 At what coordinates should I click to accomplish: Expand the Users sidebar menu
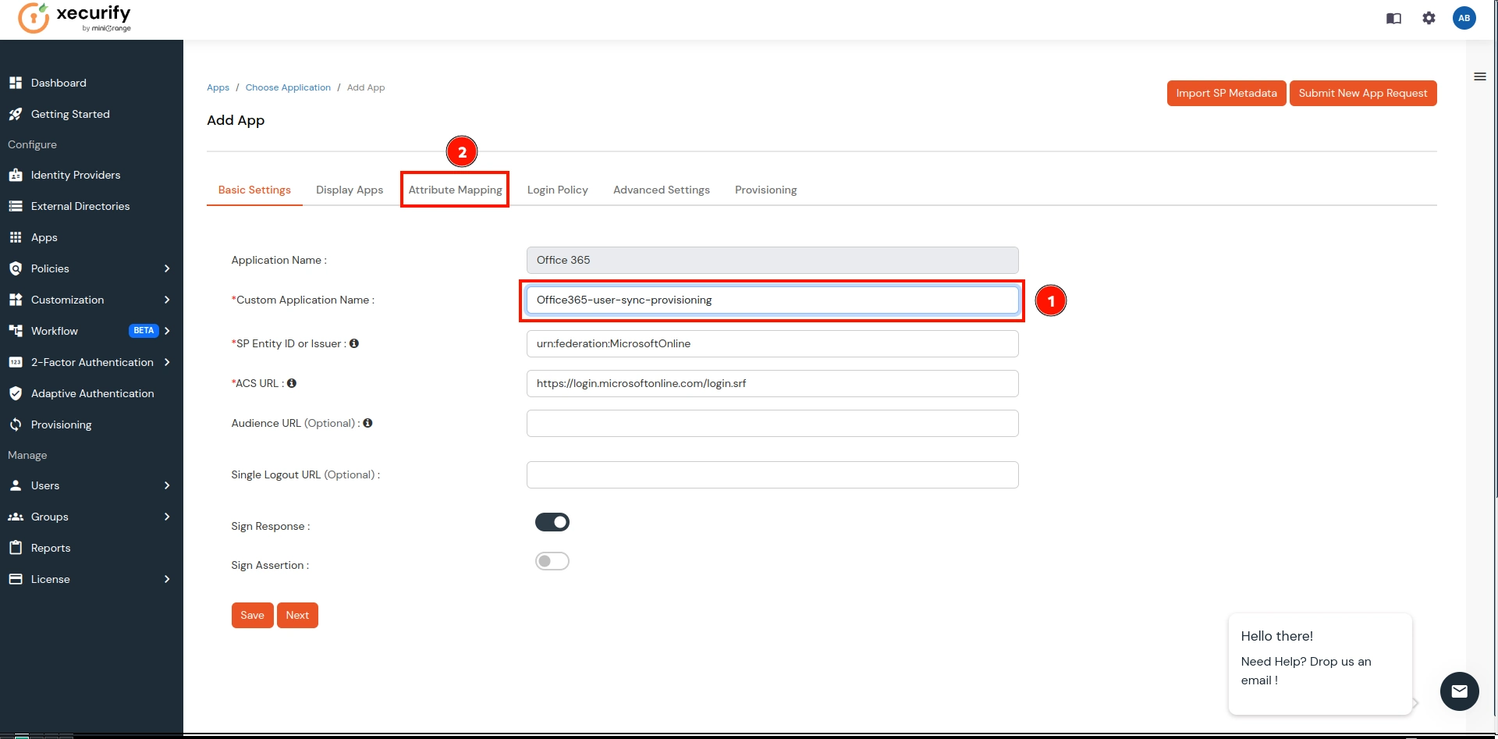click(x=45, y=485)
